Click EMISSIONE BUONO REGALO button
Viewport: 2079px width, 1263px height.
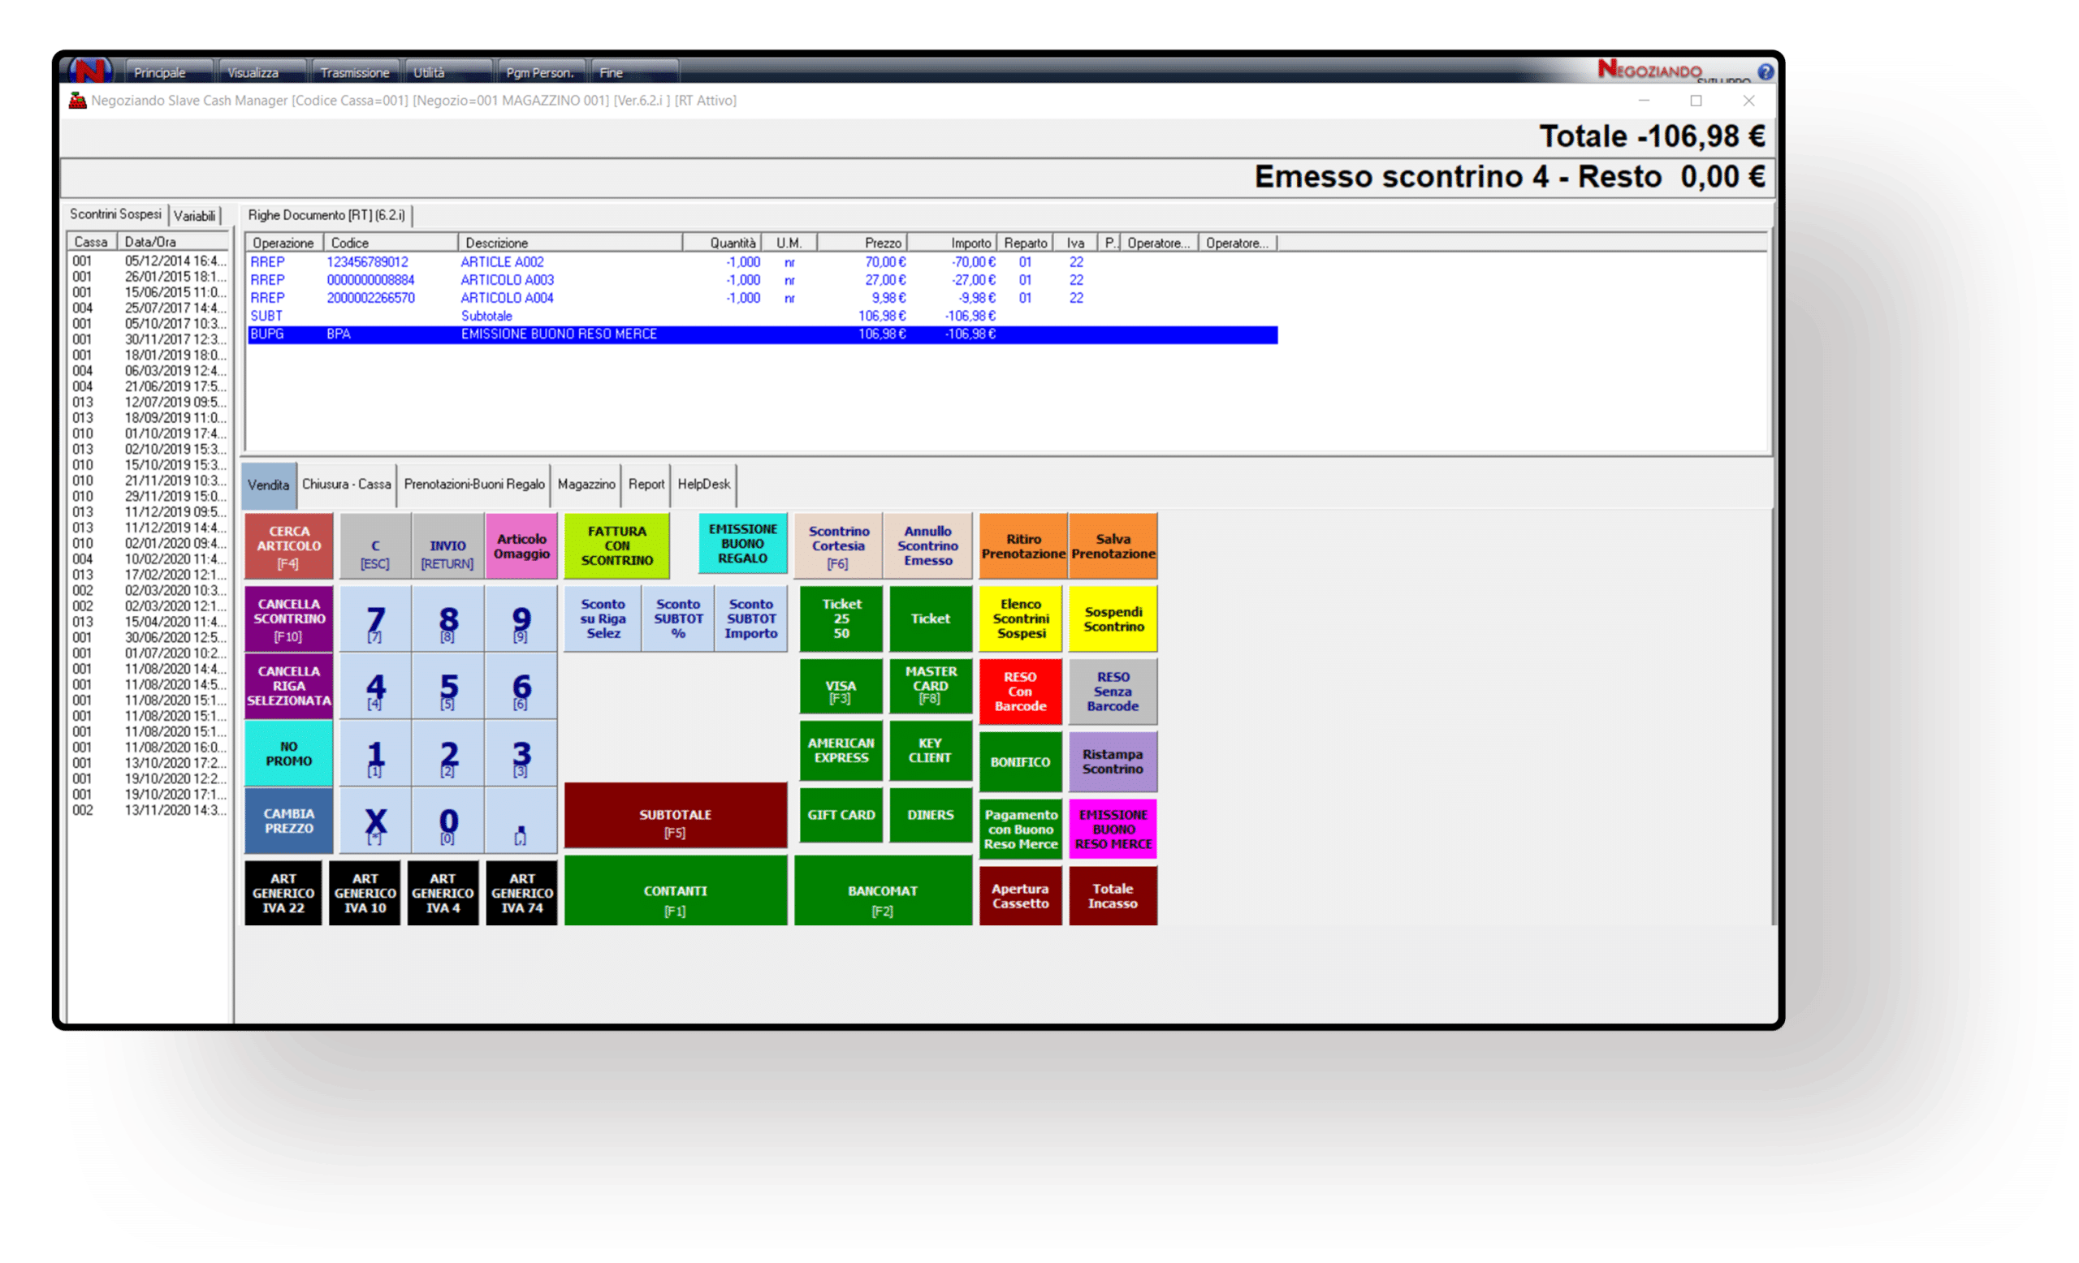pyautogui.click(x=742, y=543)
